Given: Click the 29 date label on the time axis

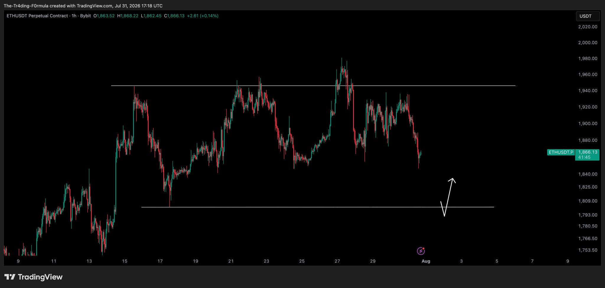Looking at the screenshot, I should point(373,261).
